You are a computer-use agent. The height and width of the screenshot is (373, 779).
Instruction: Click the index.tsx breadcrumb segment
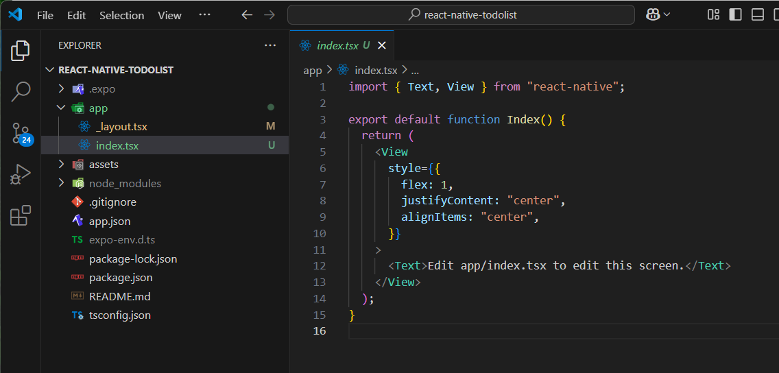(x=376, y=71)
